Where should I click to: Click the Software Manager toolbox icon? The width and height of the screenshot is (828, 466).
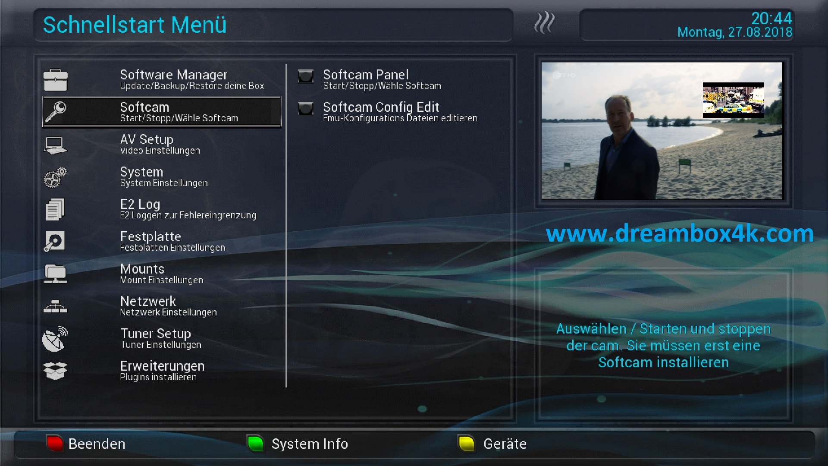55,80
